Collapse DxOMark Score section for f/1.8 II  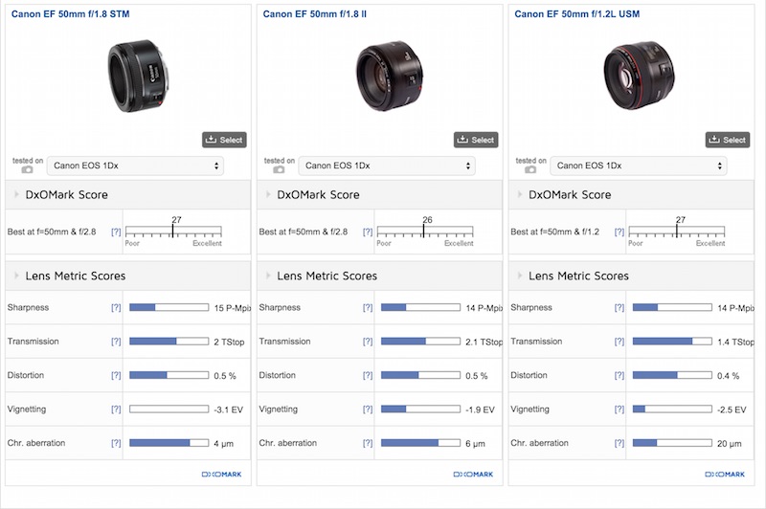click(x=268, y=194)
